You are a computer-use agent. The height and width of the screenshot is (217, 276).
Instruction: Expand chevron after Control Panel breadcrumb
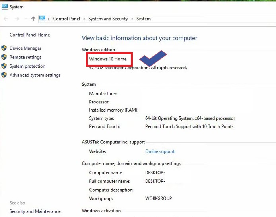pos(84,19)
